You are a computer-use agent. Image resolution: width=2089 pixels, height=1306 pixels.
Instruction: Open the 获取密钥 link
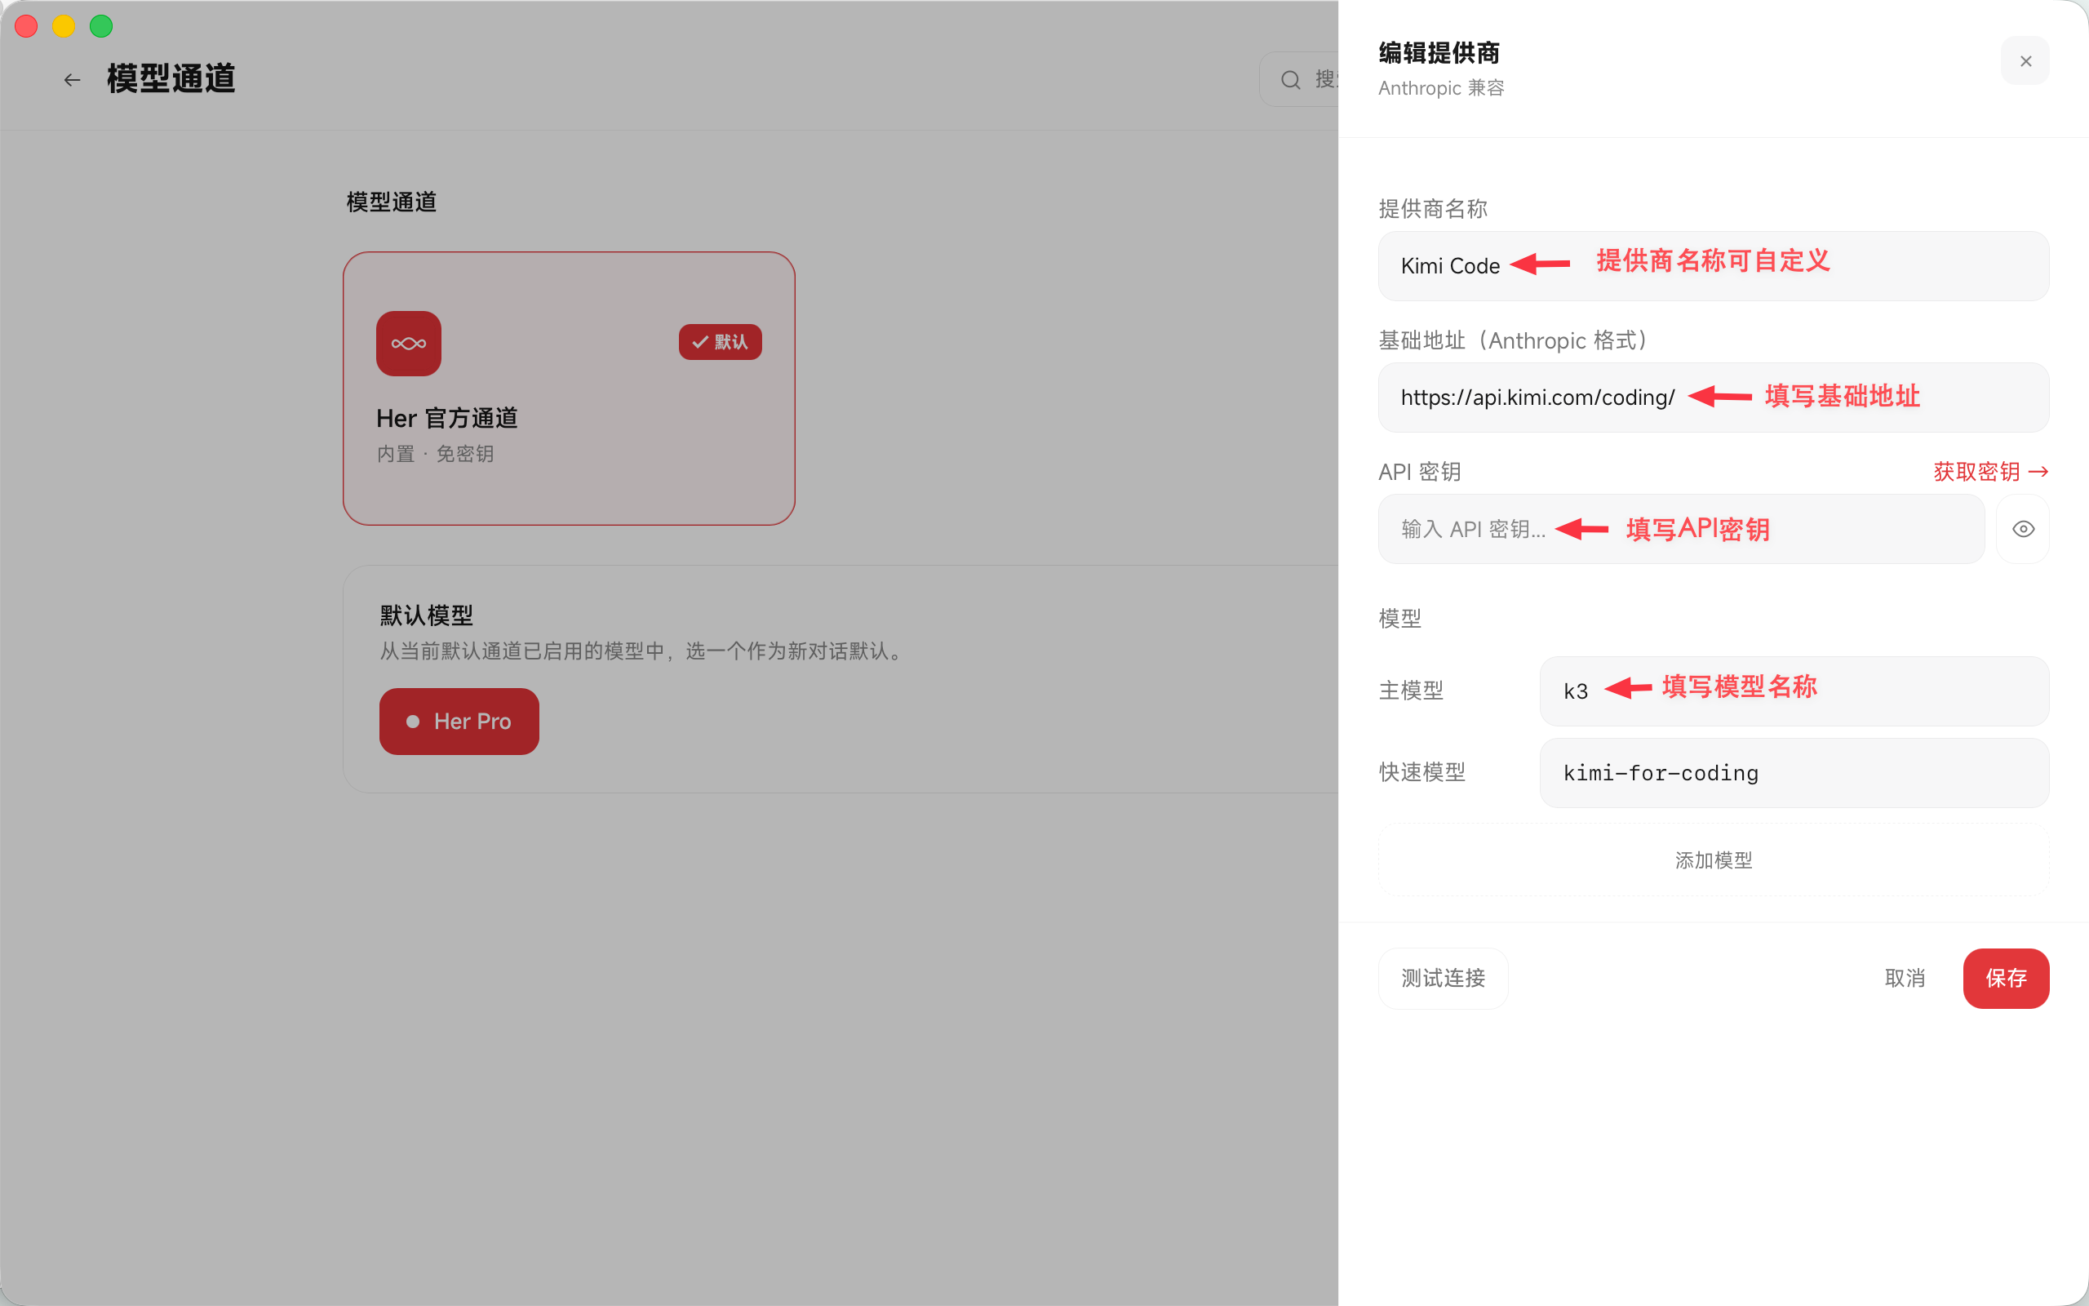[1990, 472]
